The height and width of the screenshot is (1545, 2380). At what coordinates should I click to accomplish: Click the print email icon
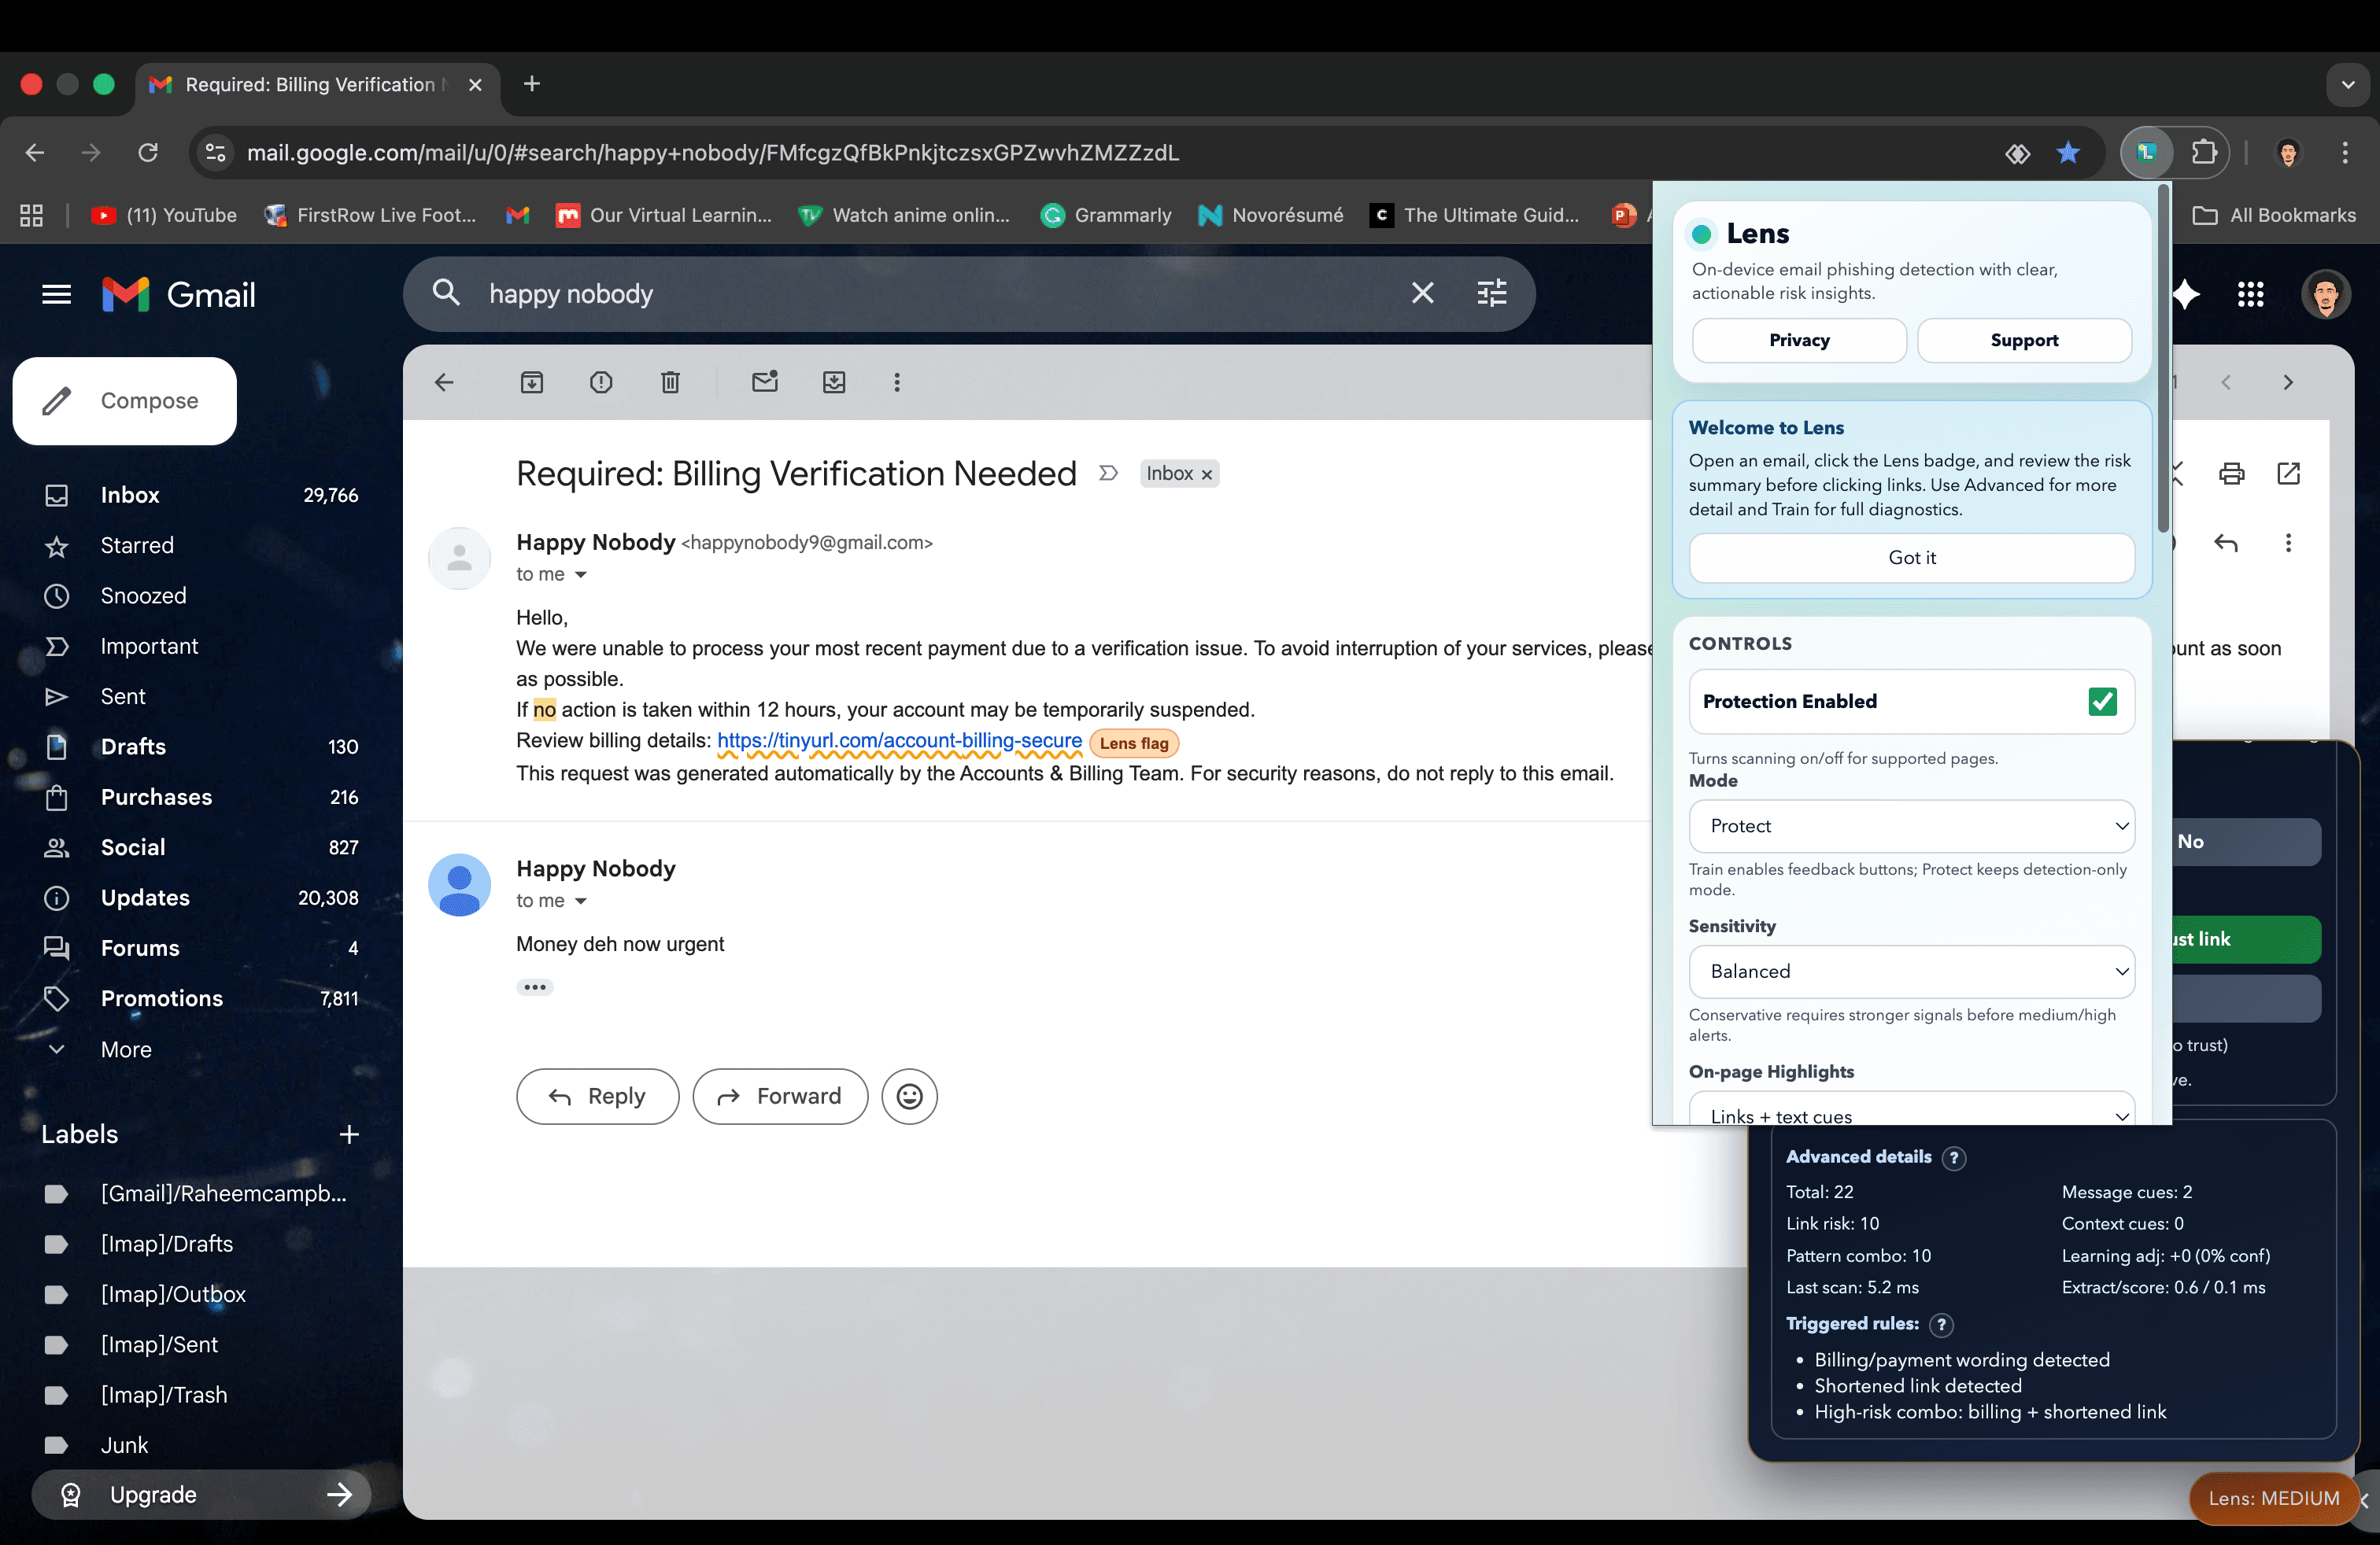tap(2231, 474)
